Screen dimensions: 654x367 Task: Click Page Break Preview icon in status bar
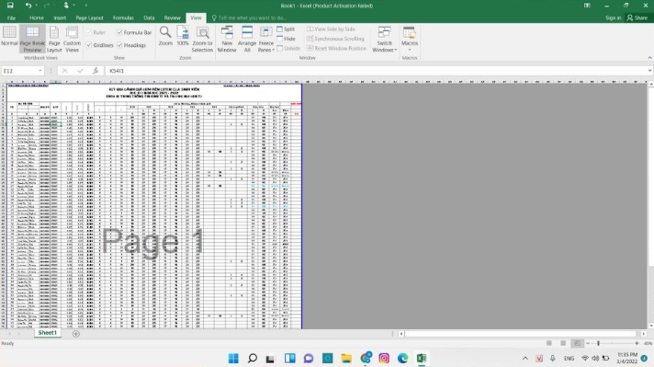tap(577, 343)
